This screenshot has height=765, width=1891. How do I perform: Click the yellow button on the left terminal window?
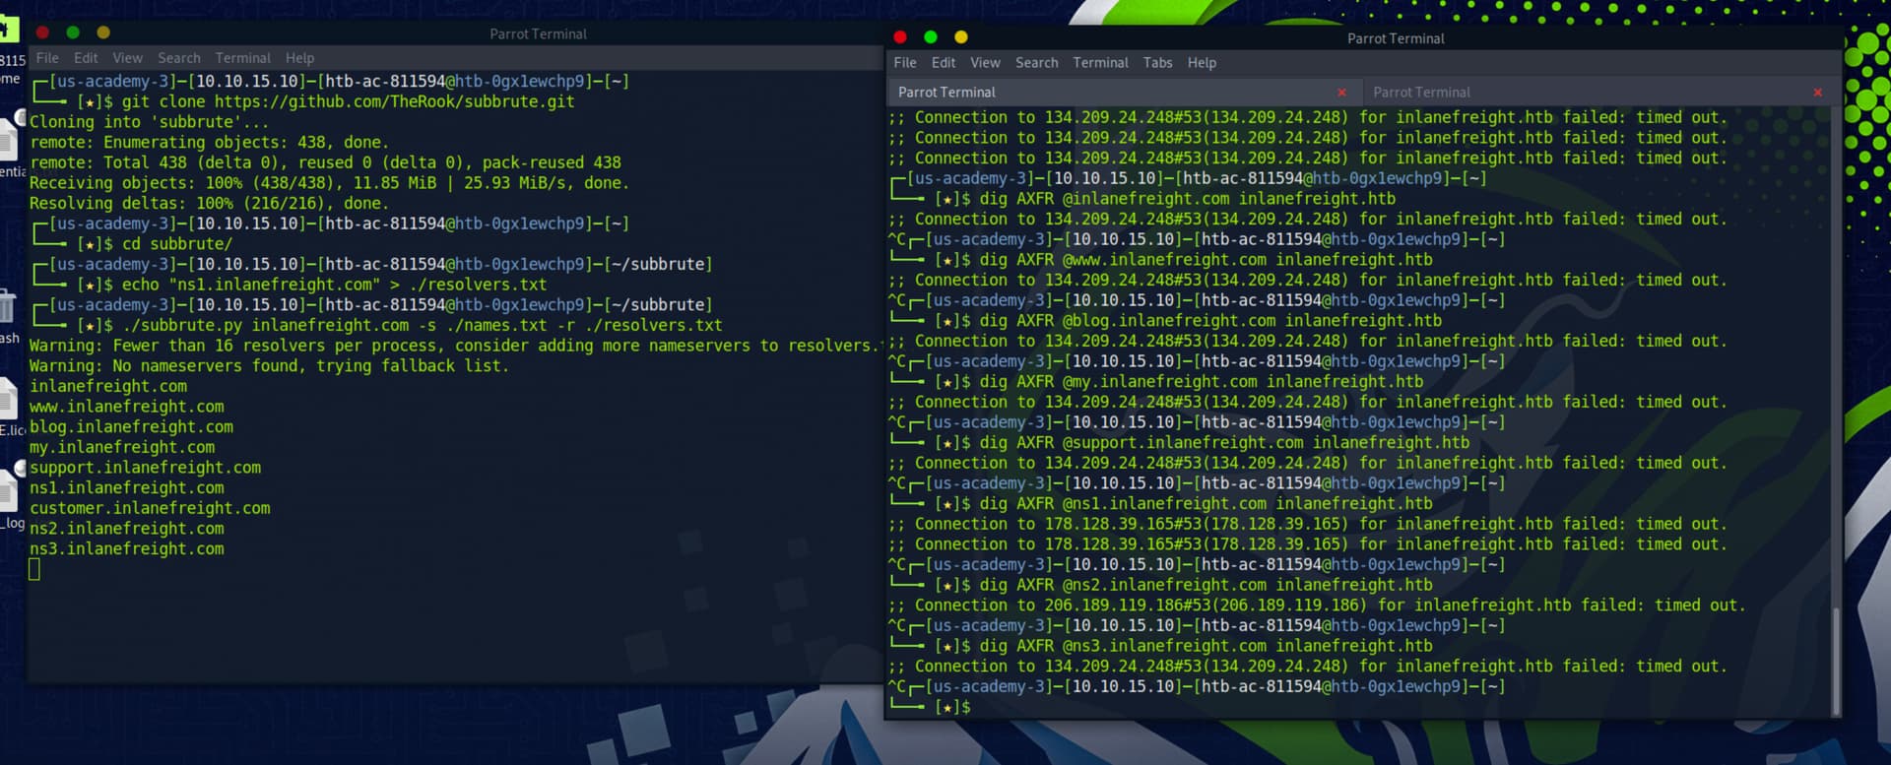point(103,32)
